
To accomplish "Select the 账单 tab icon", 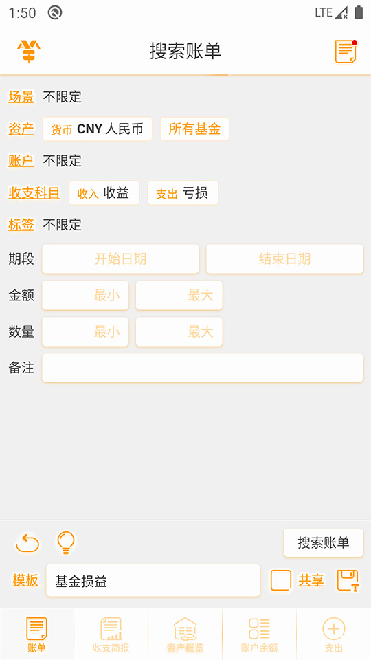I will point(36,629).
